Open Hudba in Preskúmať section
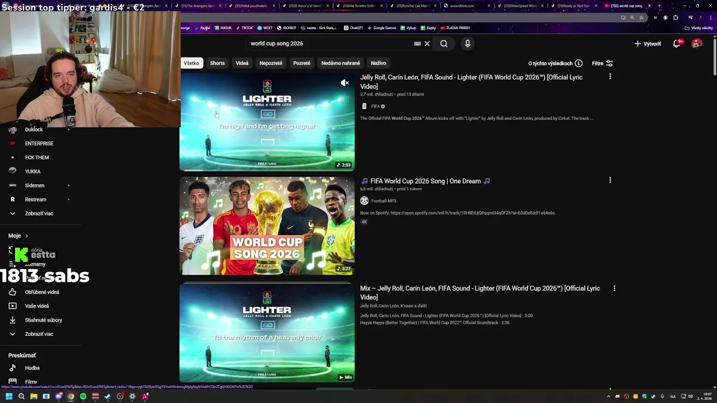 click(32, 368)
